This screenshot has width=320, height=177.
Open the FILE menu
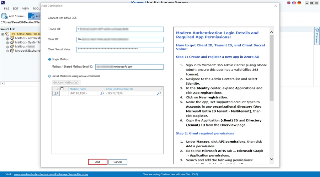click(x=6, y=8)
